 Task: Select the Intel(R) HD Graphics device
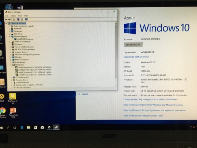[23, 39]
